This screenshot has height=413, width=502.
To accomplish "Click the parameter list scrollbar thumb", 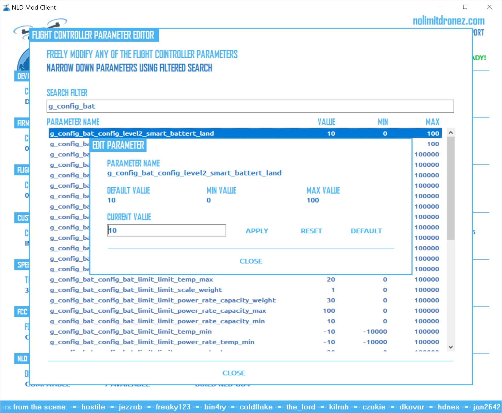I will point(451,188).
